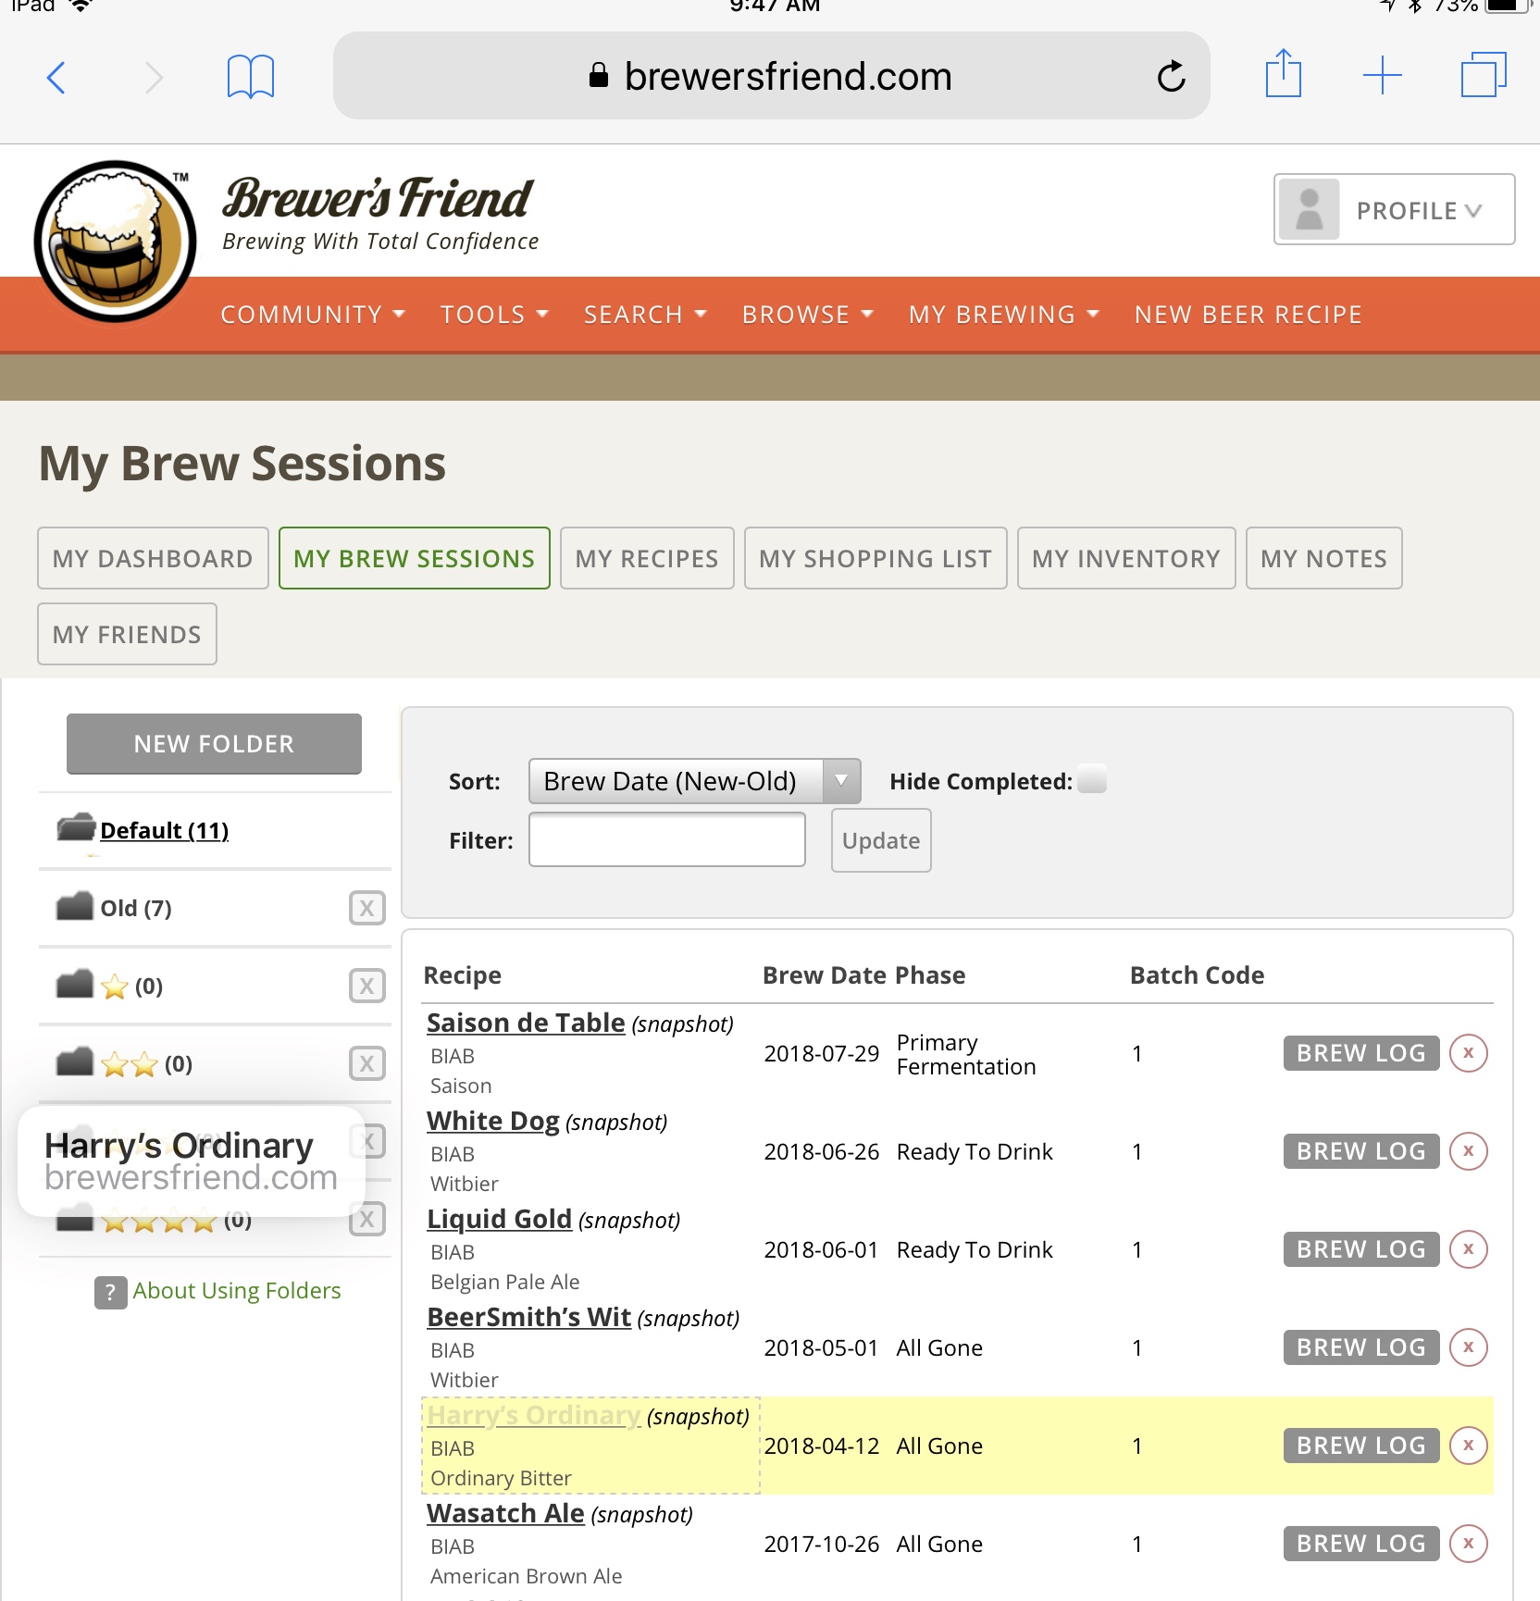Go to the My Inventory tab
1540x1601 pixels.
1125,559
